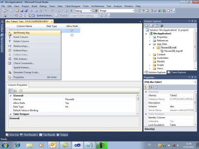Click the Manage Indexes and Keys toolbar icon

tap(20, 16)
